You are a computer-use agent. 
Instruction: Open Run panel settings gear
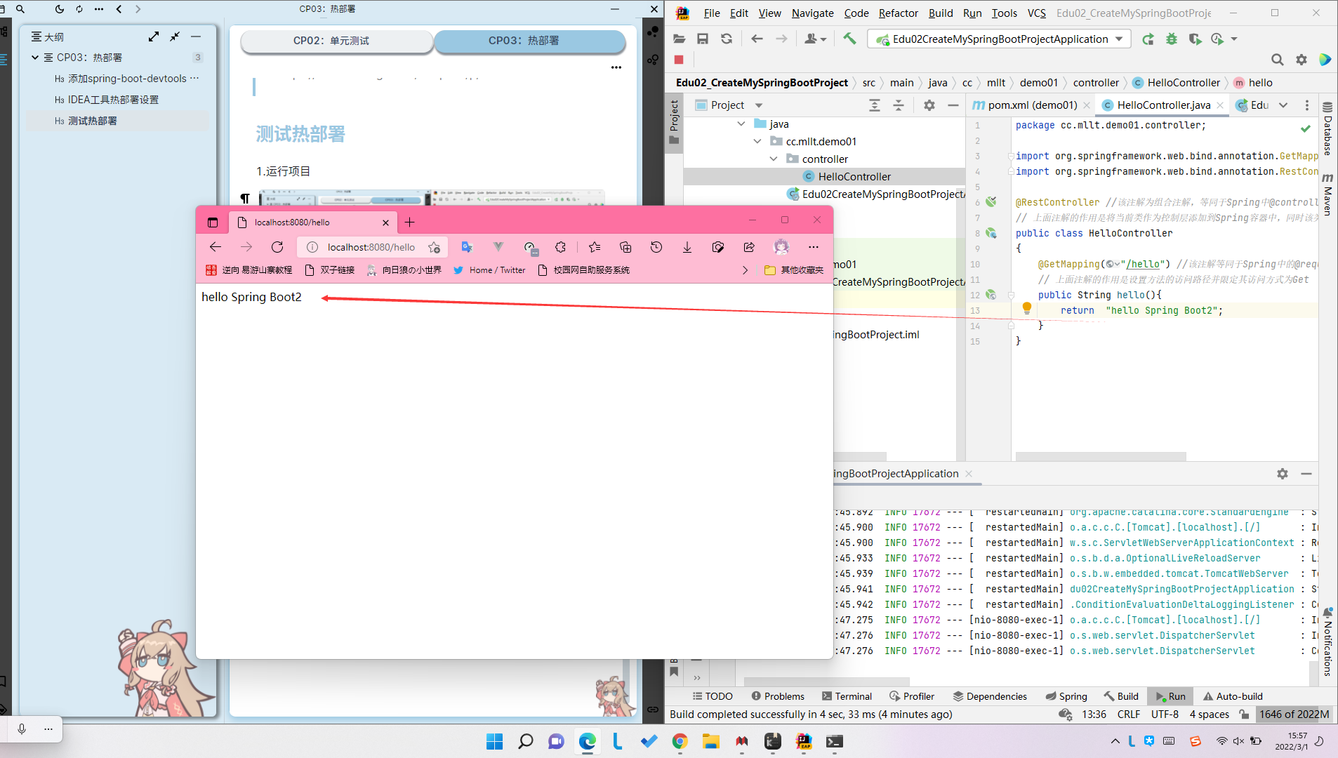(x=1283, y=474)
